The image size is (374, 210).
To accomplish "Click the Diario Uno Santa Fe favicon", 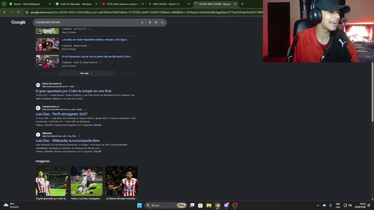I will [38, 85].
